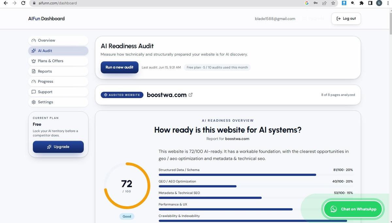
Task: Open Settings in the sidebar
Action: click(58, 102)
